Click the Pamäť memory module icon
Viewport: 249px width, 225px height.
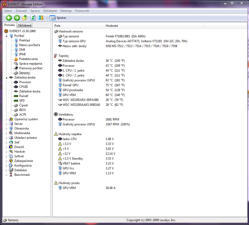(x=16, y=96)
